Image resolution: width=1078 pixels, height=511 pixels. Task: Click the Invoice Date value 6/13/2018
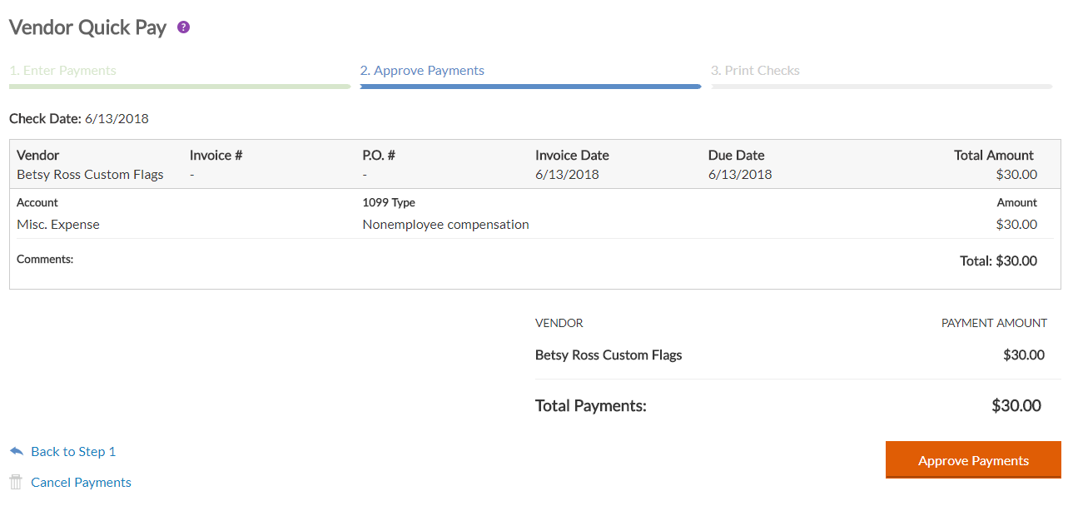(567, 175)
